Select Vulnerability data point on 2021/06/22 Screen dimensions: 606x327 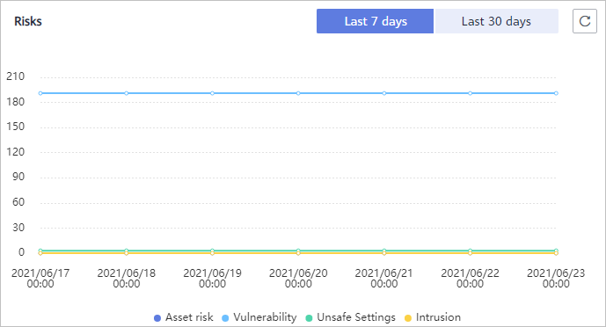[x=470, y=93]
